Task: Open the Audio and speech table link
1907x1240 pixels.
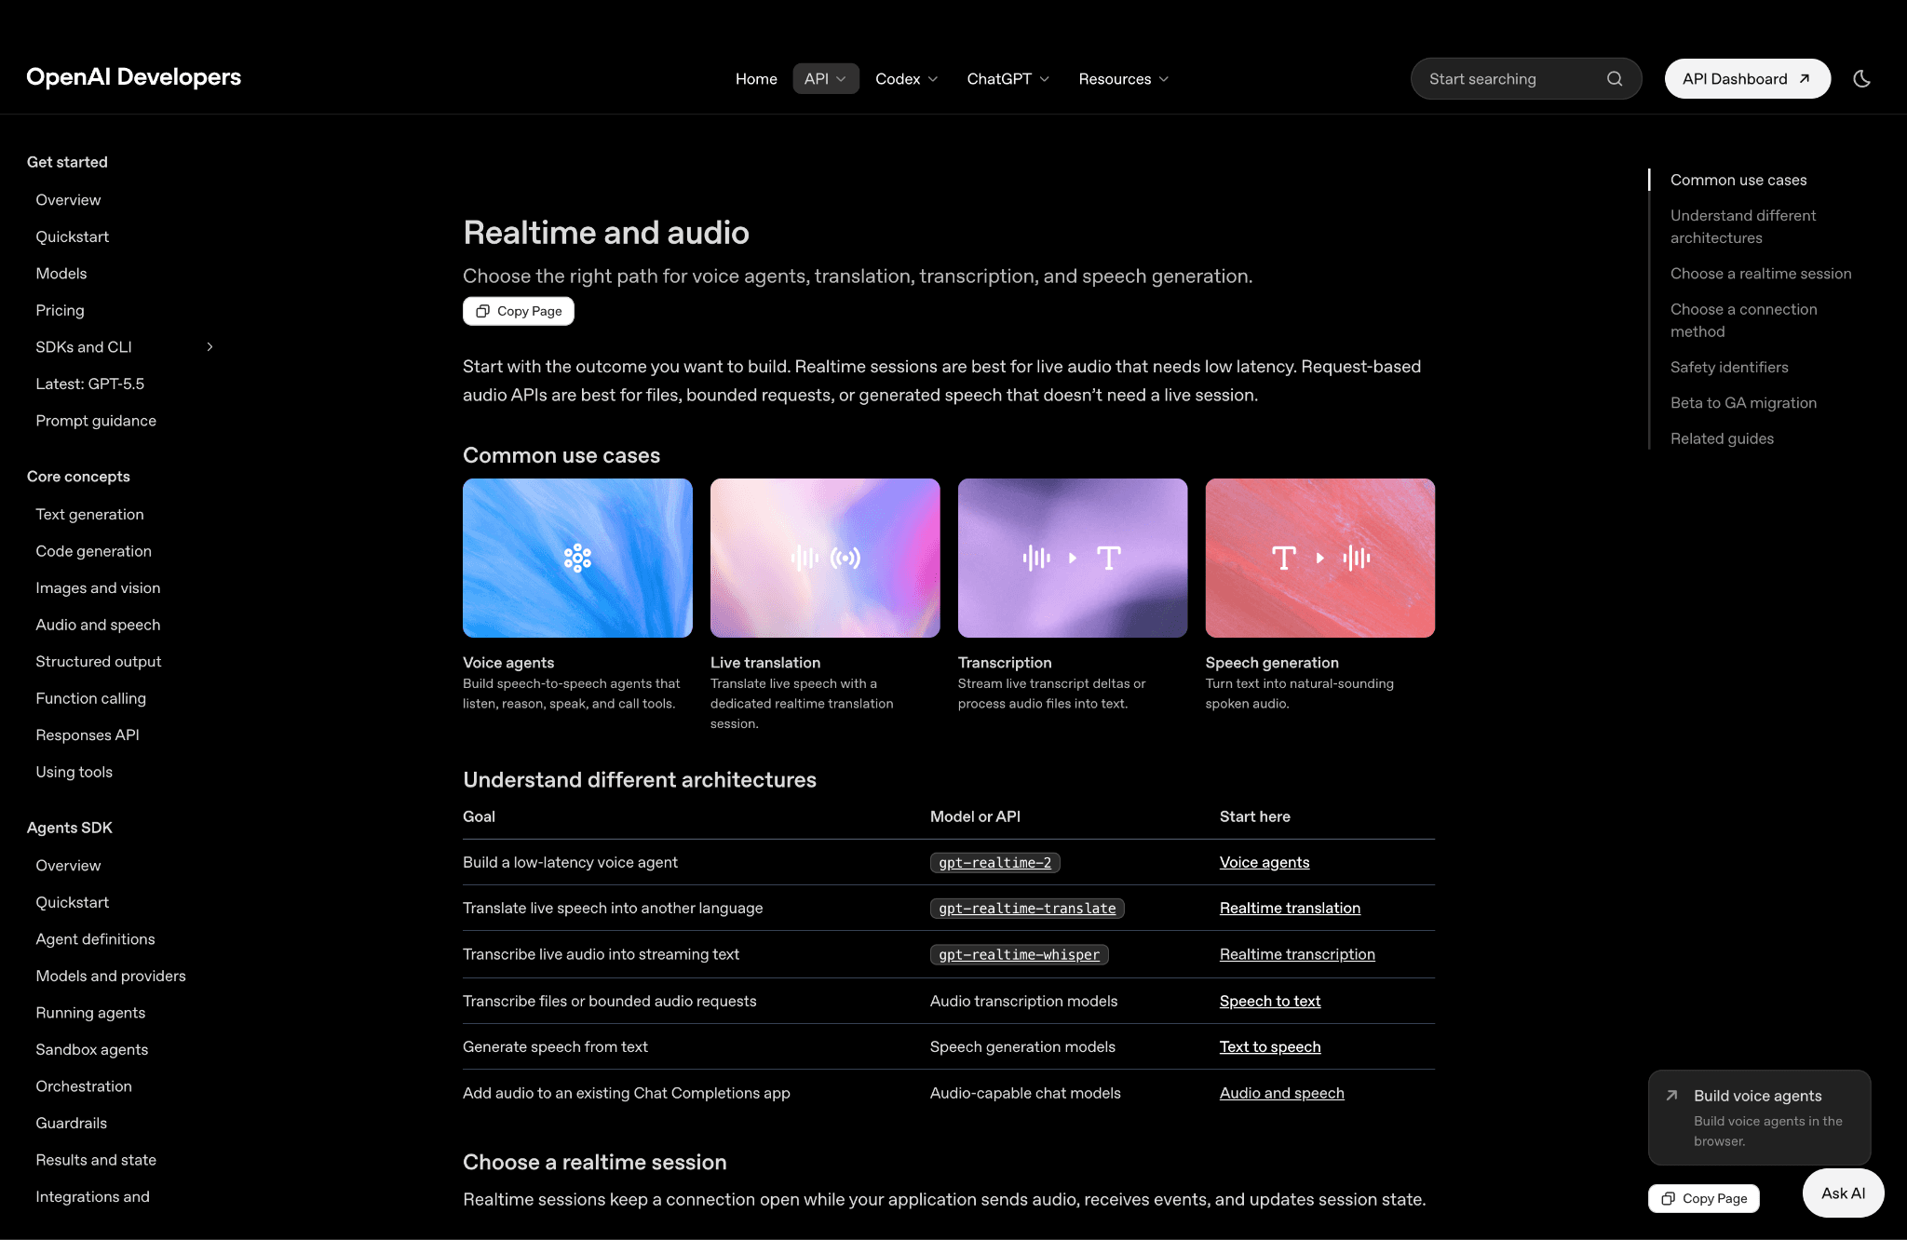Action: click(x=1282, y=1094)
